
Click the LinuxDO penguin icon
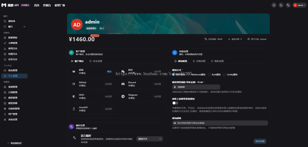pyautogui.click(x=74, y=109)
